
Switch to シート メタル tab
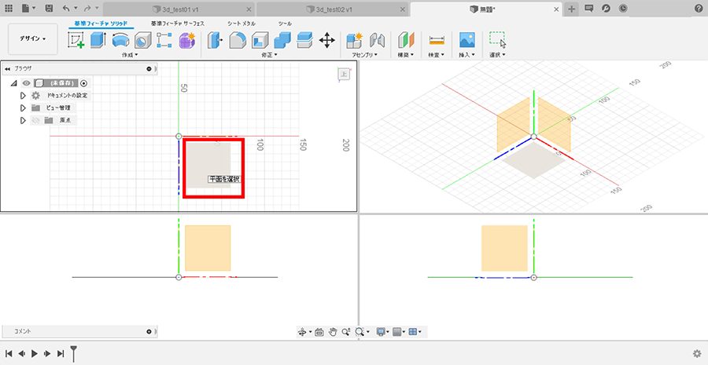(x=242, y=24)
